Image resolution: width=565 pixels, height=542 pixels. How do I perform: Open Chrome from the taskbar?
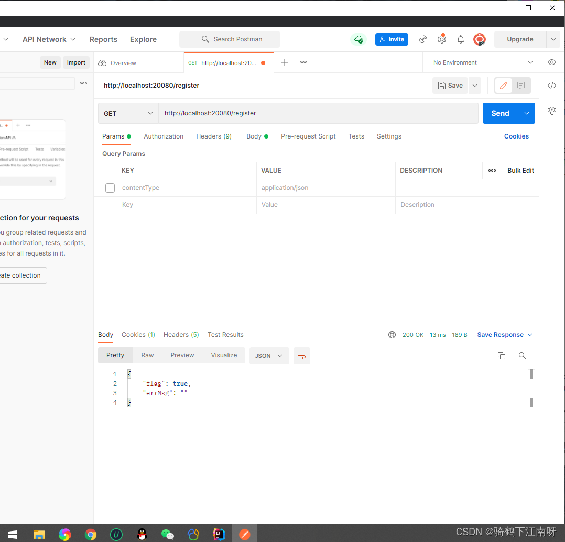tap(91, 535)
